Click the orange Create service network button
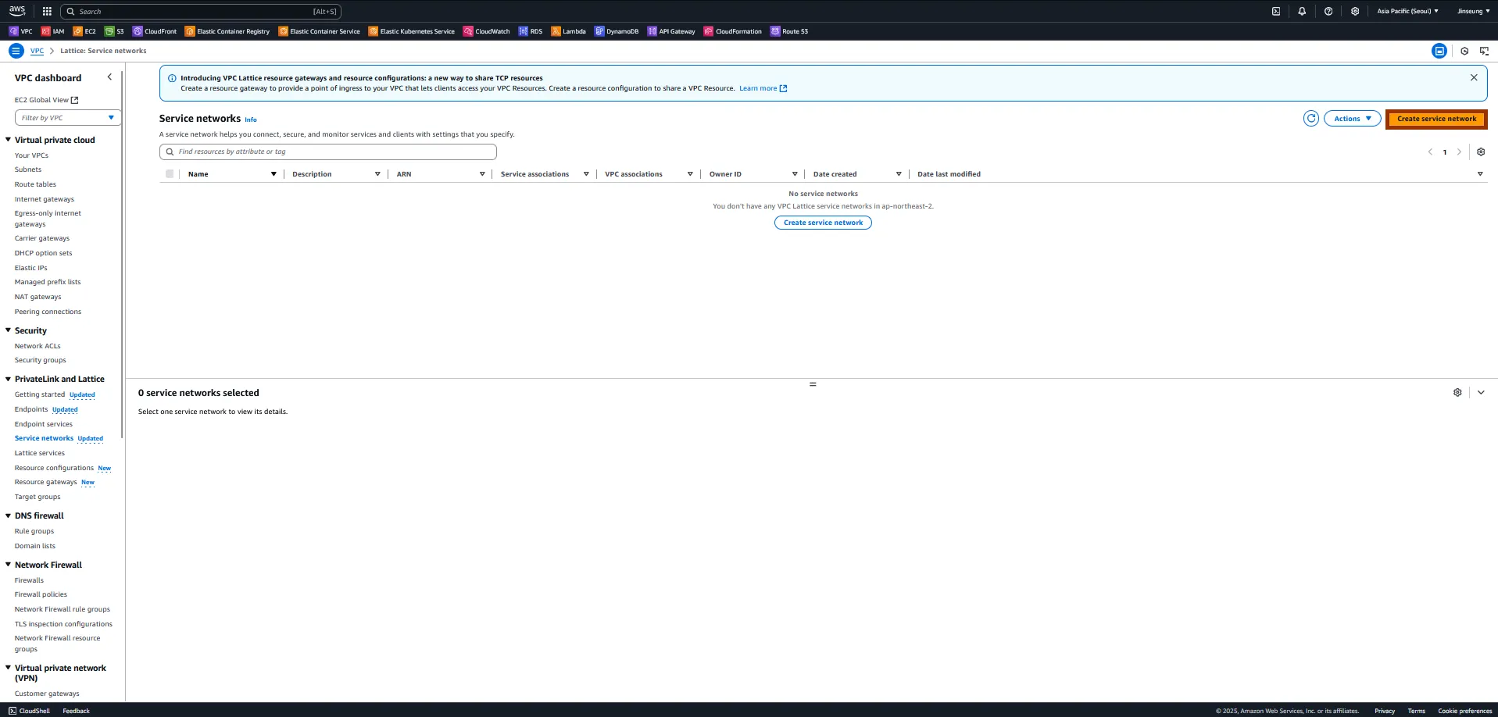 pos(1436,119)
